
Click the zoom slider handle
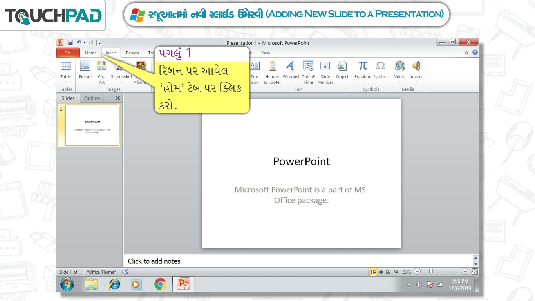431,272
